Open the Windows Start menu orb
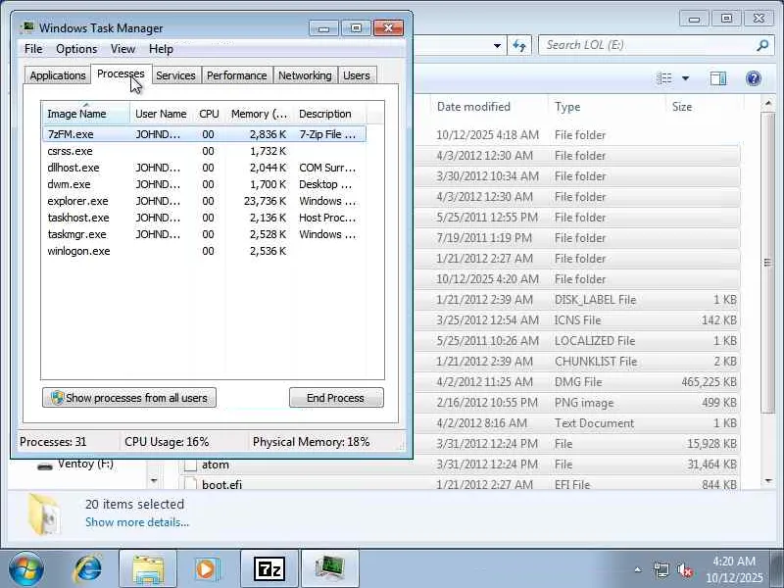Screen dimensions: 784x588 tap(25, 569)
